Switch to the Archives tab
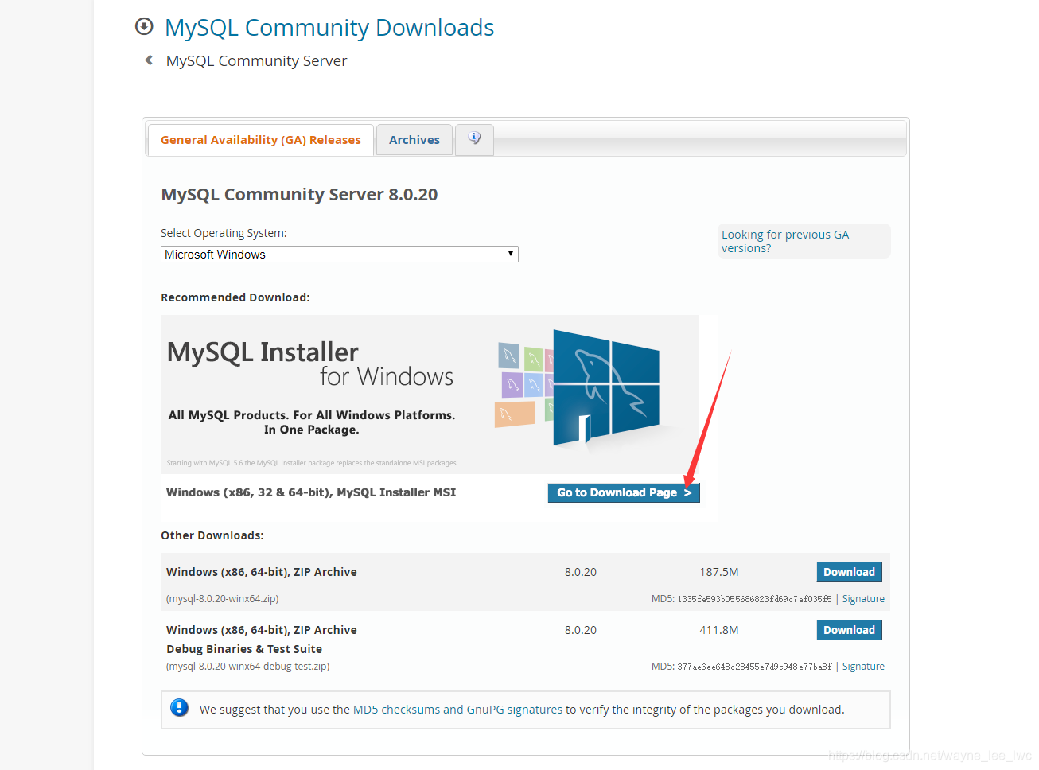Screen dimensions: 1039x770 (x=414, y=140)
